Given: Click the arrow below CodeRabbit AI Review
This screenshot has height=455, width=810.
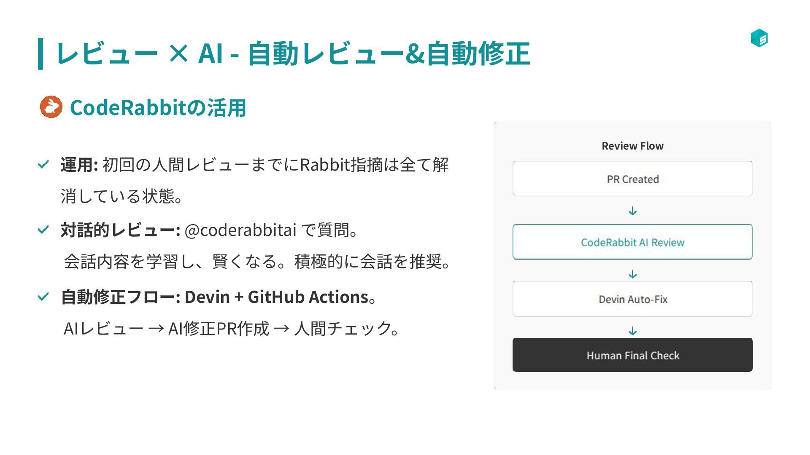Looking at the screenshot, I should [632, 274].
